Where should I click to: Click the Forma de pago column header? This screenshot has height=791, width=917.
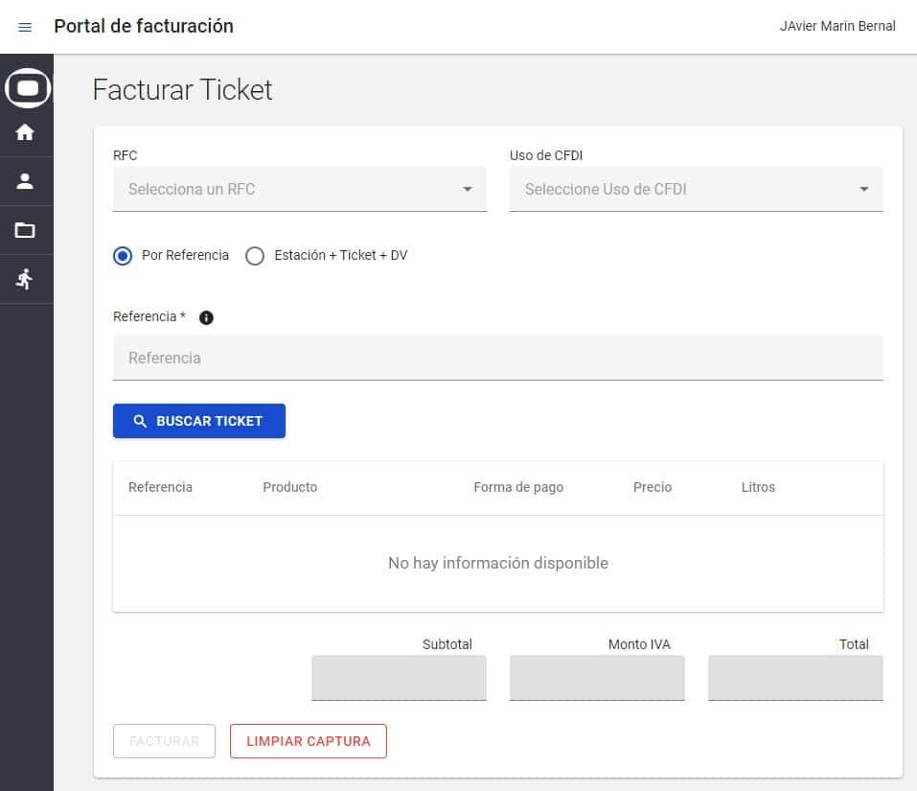click(518, 487)
